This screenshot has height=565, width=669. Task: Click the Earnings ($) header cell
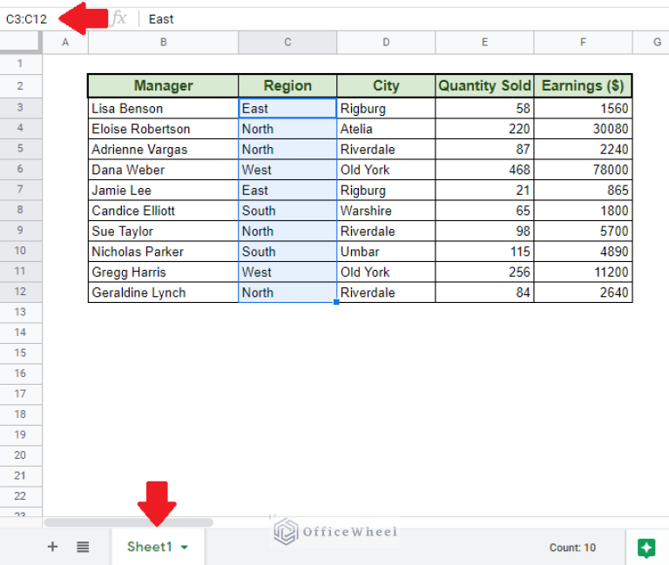(x=584, y=85)
